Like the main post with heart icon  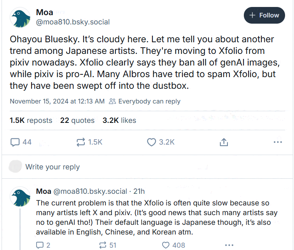pos(151,142)
